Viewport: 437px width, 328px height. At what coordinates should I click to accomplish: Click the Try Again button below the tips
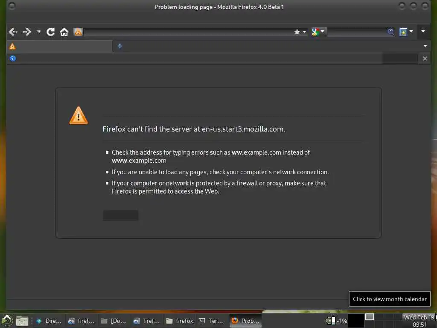pos(121,215)
